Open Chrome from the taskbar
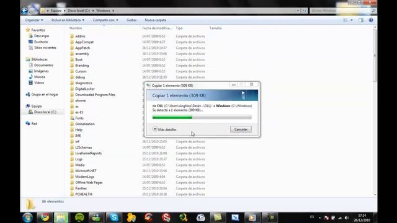This screenshot has height=223, width=397. (45, 217)
